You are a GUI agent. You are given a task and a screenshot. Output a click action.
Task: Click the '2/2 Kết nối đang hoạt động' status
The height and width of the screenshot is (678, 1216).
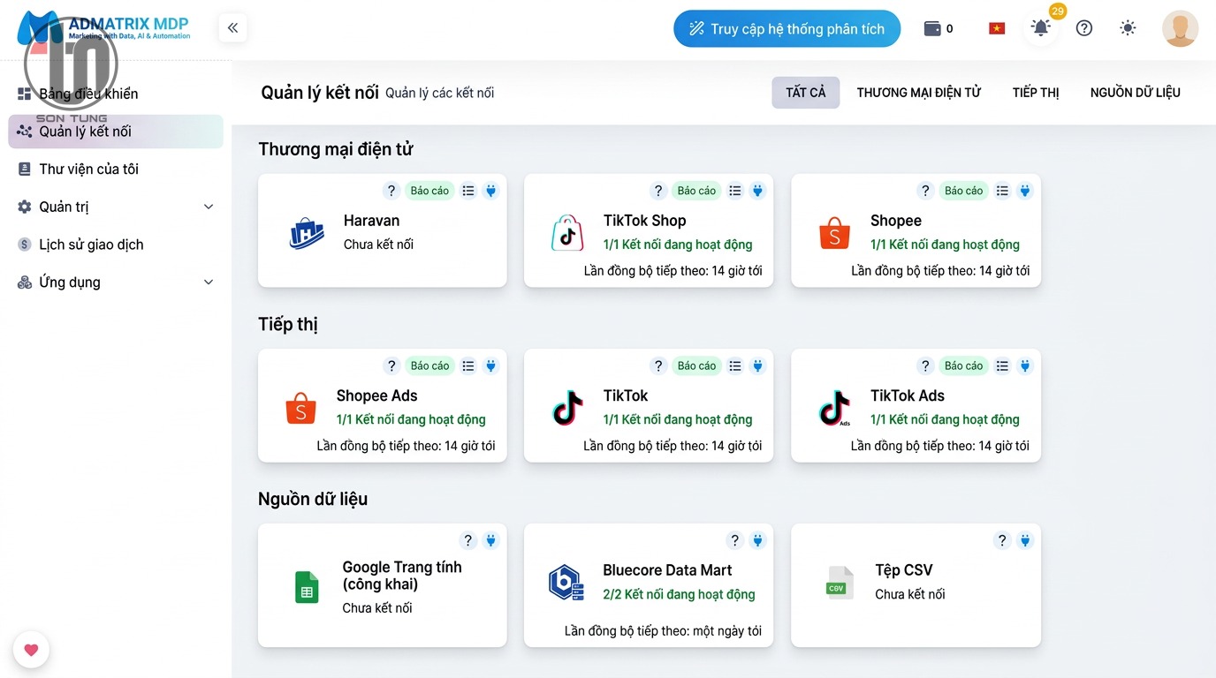coord(679,594)
